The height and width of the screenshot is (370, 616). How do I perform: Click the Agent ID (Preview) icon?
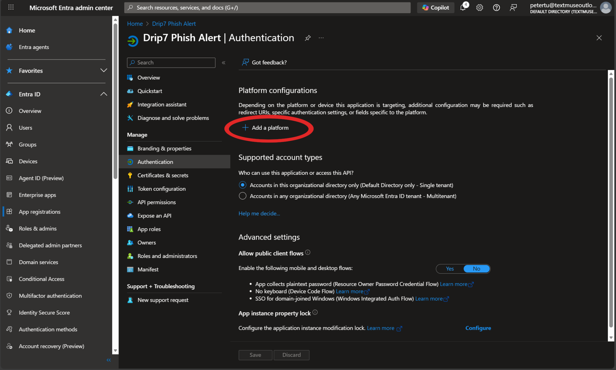[9, 178]
